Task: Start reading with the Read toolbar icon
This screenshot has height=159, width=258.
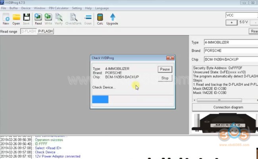Action: click(38, 19)
